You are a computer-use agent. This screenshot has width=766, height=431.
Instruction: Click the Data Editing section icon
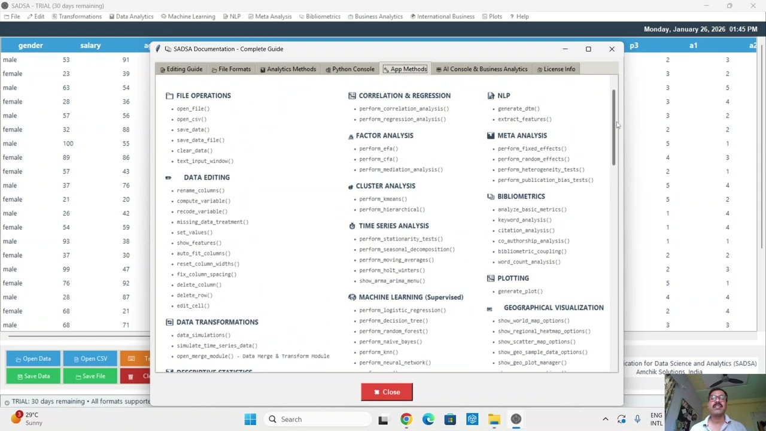click(168, 178)
